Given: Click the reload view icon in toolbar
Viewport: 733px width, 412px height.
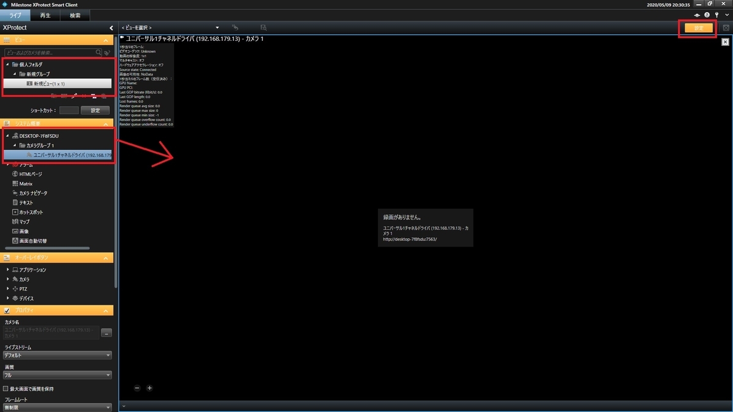Looking at the screenshot, I should (235, 27).
